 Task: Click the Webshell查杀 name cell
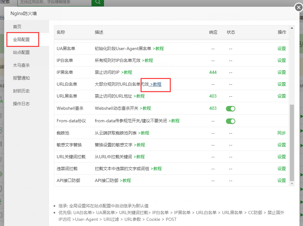click(x=70, y=108)
